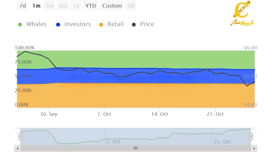Click the blue Investors legend dot

click(x=58, y=25)
